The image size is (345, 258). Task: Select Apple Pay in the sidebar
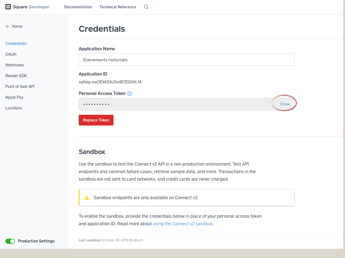14,97
